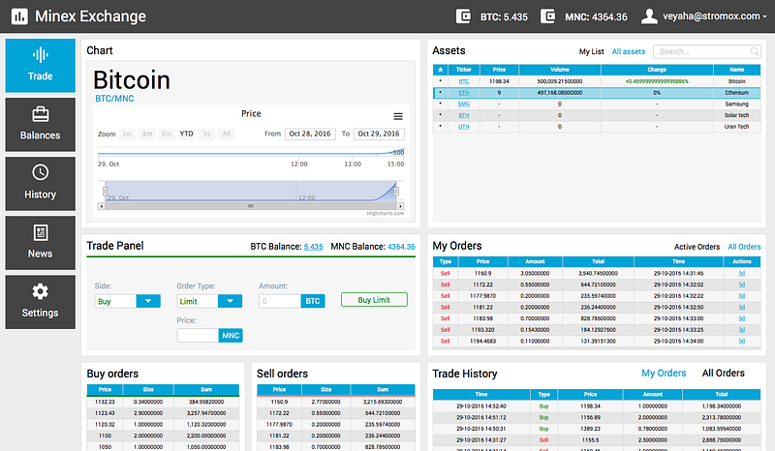Open the History section in sidebar
Viewport: 775px width, 451px height.
point(40,184)
